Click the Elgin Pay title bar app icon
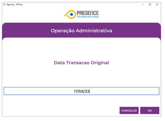The image size is (165, 121). click(4, 4)
